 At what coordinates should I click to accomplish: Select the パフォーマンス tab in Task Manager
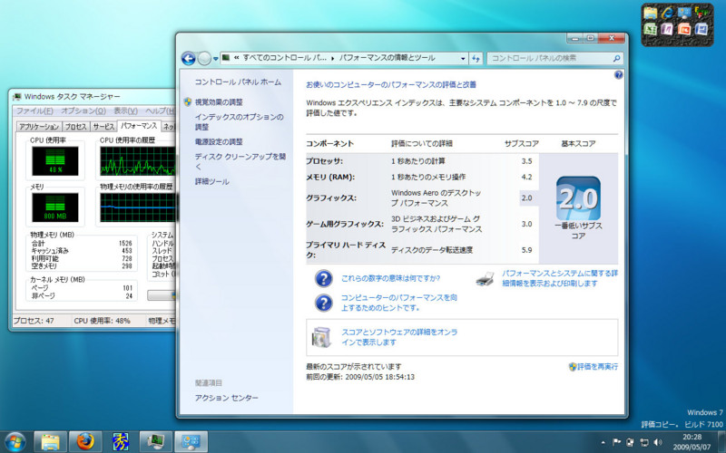tap(139, 126)
